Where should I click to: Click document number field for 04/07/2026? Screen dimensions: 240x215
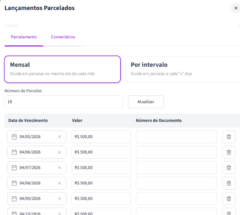[x=176, y=167]
